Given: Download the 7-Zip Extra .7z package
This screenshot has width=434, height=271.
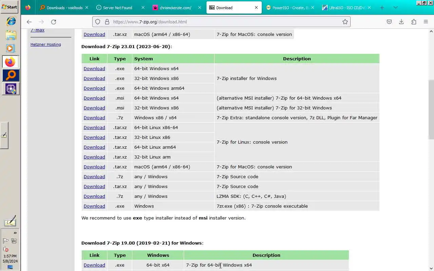Looking at the screenshot, I should (x=94, y=118).
